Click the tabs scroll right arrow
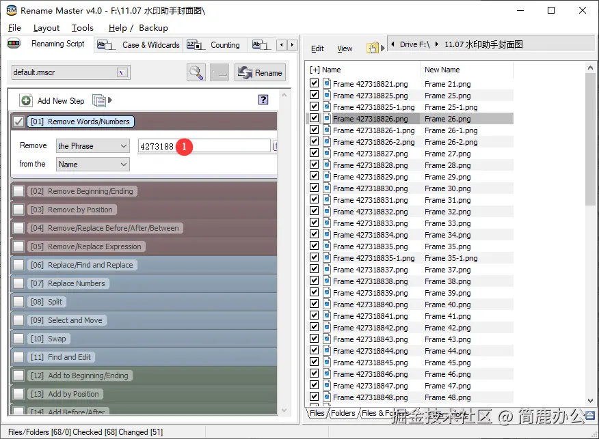This screenshot has width=599, height=439. pyautogui.click(x=292, y=44)
